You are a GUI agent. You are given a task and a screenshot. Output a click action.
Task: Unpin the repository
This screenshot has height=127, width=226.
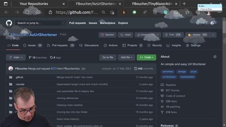coord(125,35)
